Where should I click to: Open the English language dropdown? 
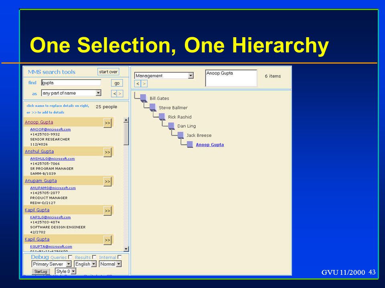85,264
